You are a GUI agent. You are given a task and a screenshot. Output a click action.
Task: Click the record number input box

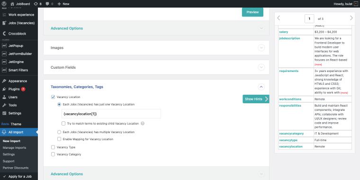pos(309,18)
